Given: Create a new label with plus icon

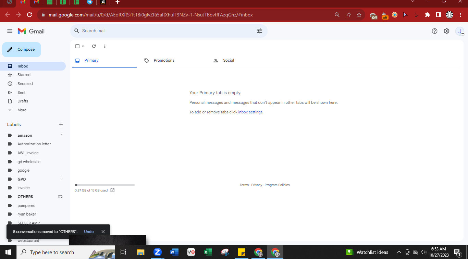Looking at the screenshot, I should click(x=61, y=125).
